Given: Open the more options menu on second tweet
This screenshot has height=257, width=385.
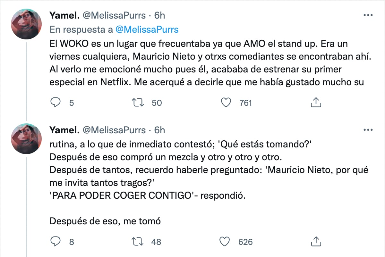Looking at the screenshot, I should pos(367,130).
